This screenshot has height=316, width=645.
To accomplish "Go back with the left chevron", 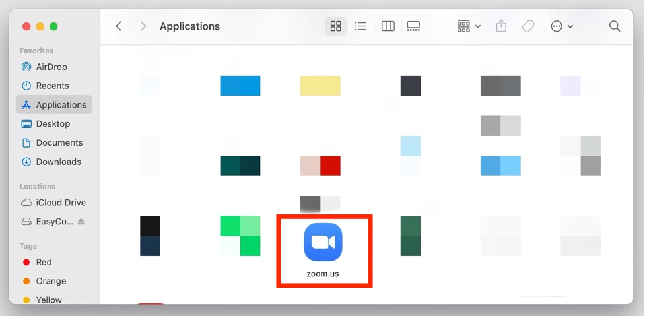I will tap(119, 26).
